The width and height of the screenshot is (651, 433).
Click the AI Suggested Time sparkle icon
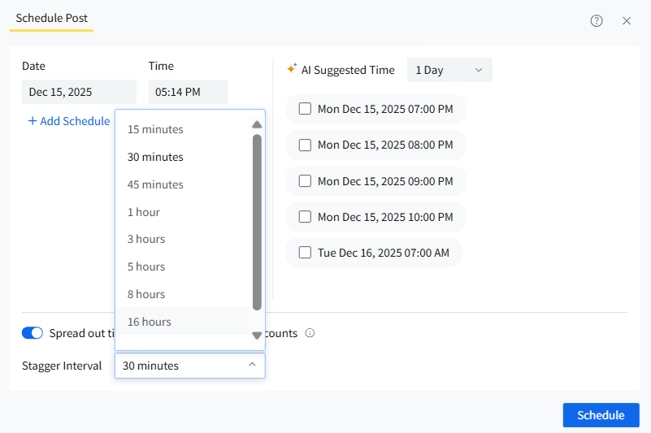[292, 69]
